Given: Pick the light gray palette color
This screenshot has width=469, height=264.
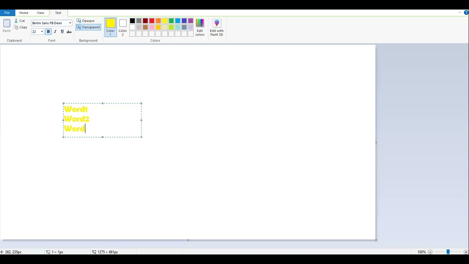Looking at the screenshot, I should point(139,27).
